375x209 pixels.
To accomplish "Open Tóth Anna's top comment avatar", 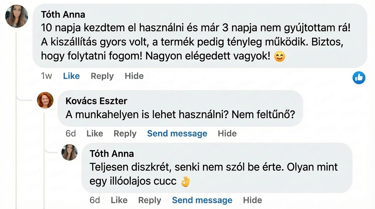I will coord(17,16).
